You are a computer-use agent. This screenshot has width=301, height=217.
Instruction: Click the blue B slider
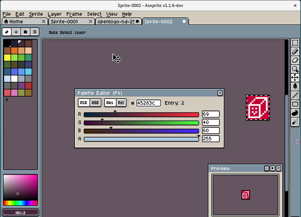coord(141,131)
